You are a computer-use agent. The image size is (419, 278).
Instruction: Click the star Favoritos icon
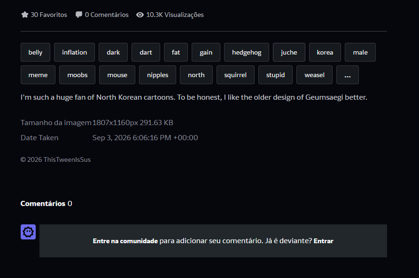pyautogui.click(x=25, y=15)
